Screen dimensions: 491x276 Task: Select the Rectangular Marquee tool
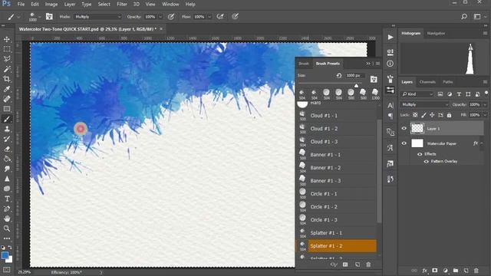click(7, 49)
